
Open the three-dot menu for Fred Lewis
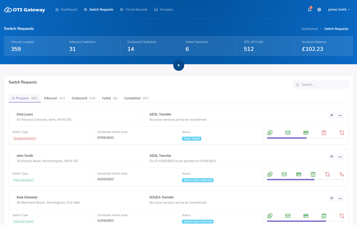click(x=340, y=115)
